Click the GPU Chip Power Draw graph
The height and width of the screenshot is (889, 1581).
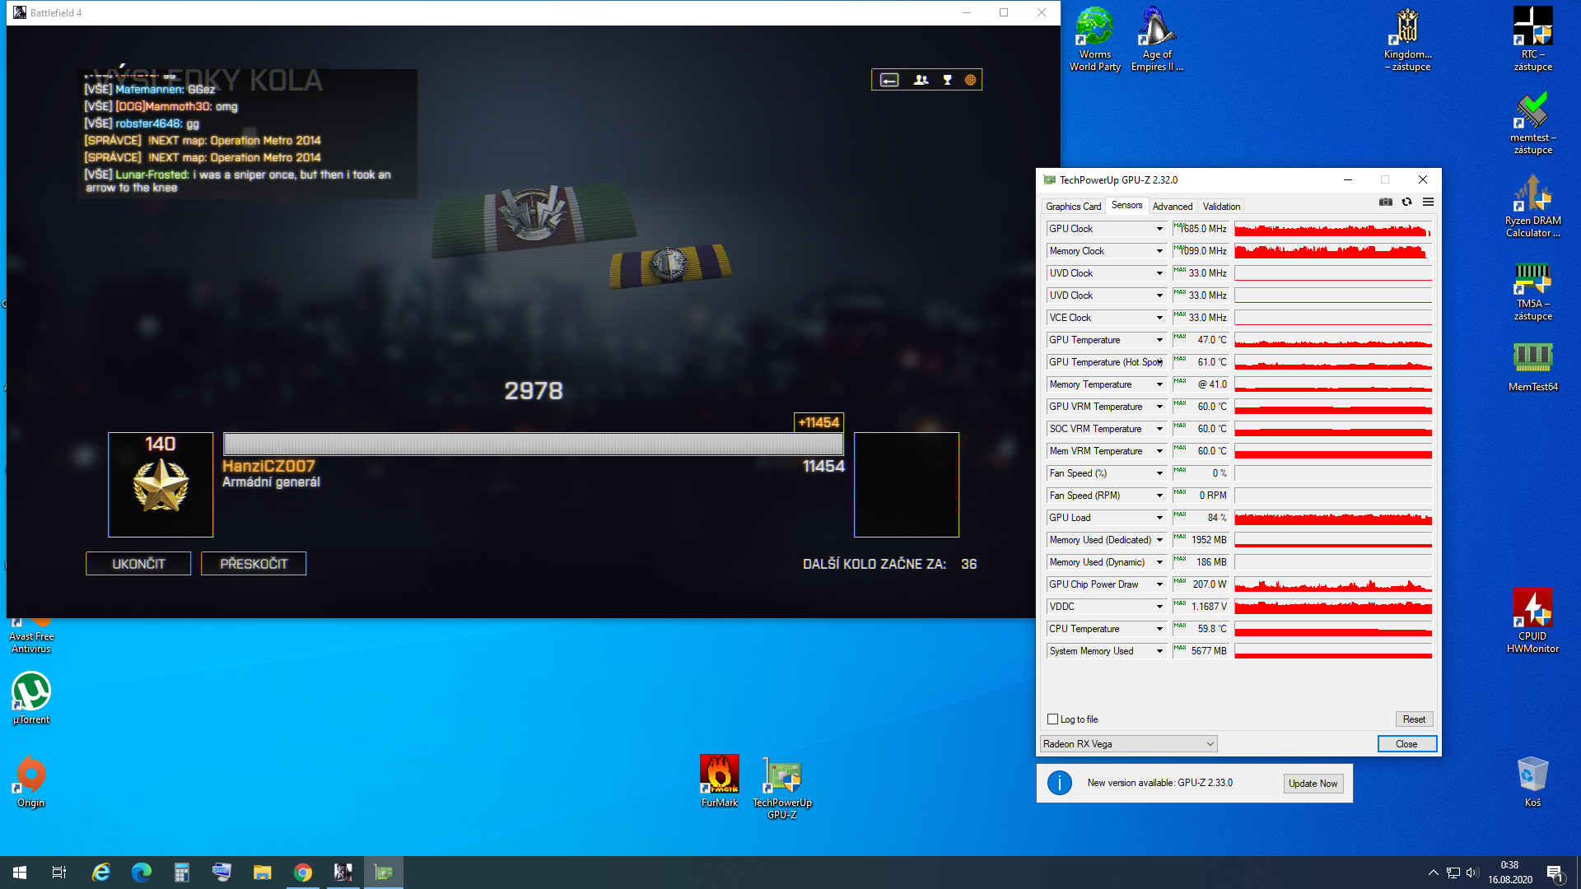point(1333,584)
